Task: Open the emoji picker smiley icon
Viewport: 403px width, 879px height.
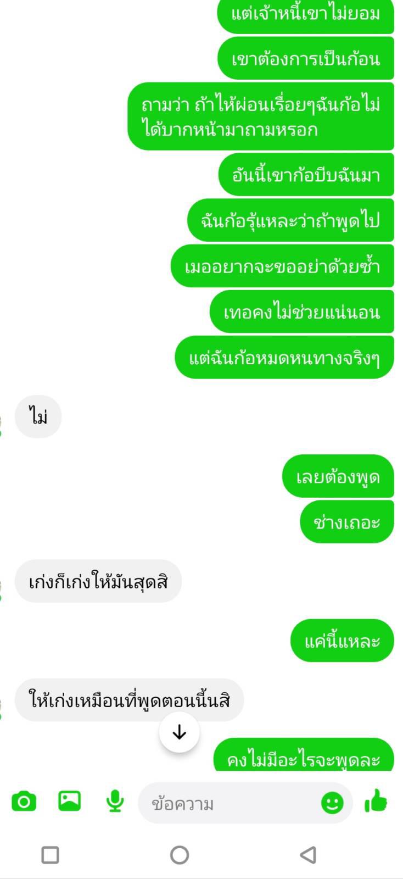Action: [x=332, y=803]
